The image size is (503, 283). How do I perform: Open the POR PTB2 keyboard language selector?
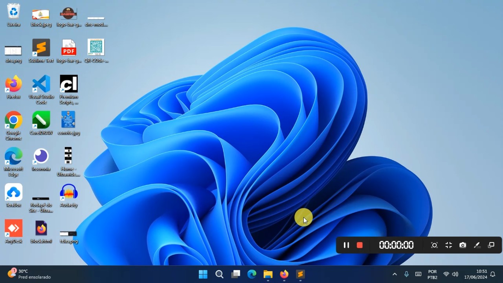tap(432, 274)
